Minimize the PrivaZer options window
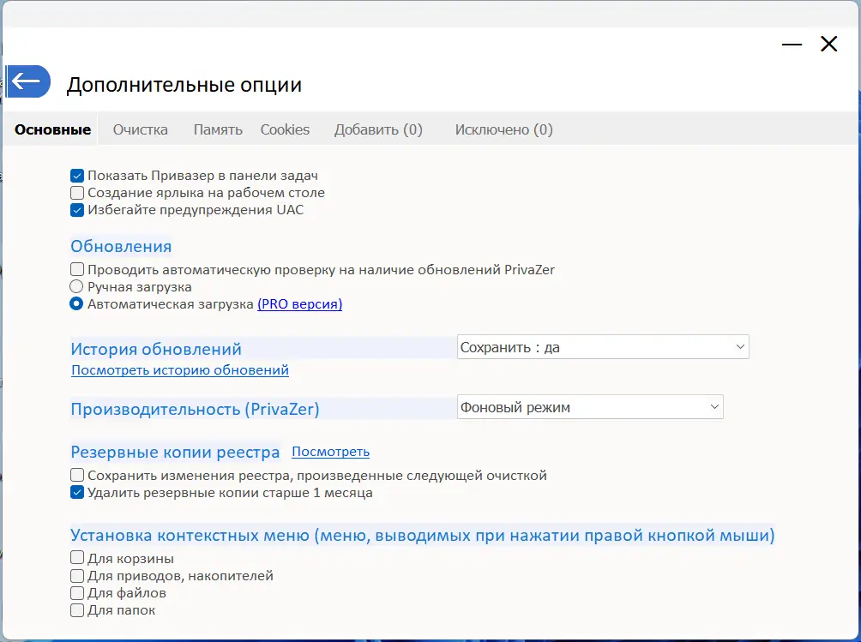 [x=792, y=45]
